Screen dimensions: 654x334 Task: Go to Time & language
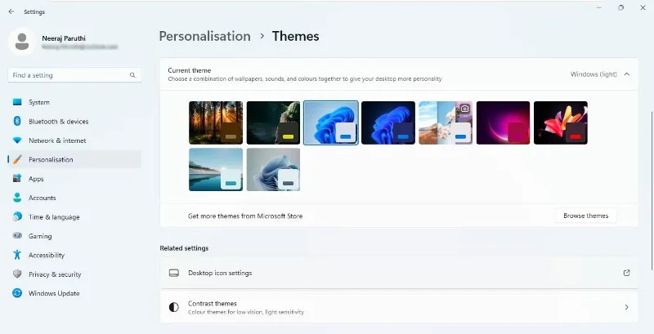coord(74,216)
